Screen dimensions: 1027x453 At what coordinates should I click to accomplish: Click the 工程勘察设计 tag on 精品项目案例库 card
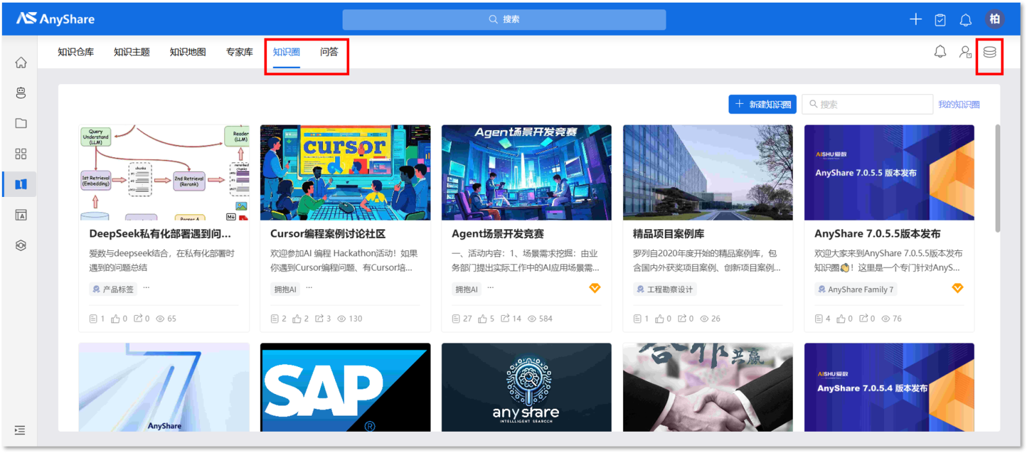coord(664,289)
